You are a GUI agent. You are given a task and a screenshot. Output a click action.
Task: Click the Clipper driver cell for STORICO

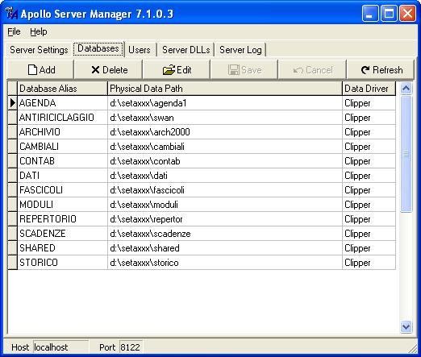[369, 263]
